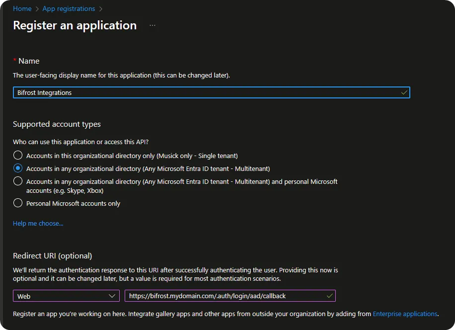The width and height of the screenshot is (455, 330).
Task: Click the Home breadcrumb link
Action: pyautogui.click(x=22, y=8)
